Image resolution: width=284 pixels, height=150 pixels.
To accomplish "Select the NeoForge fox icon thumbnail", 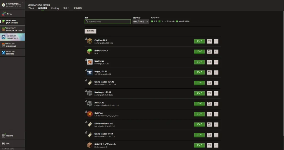I will point(90,62).
